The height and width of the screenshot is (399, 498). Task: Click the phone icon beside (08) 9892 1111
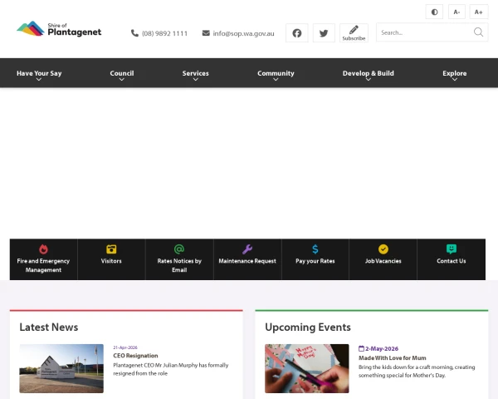pos(134,33)
